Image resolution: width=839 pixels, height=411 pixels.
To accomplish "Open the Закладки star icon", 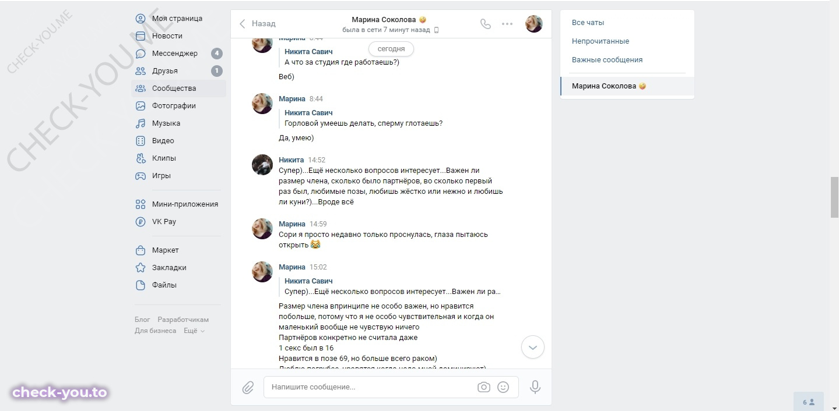I will pyautogui.click(x=141, y=268).
